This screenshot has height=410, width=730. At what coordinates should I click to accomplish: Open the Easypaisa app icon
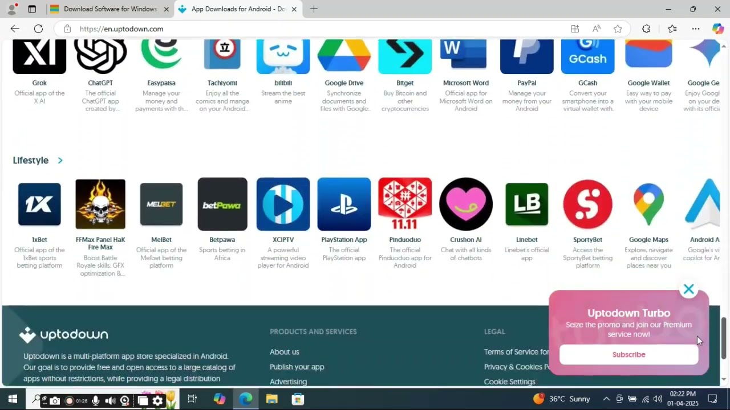tap(161, 56)
